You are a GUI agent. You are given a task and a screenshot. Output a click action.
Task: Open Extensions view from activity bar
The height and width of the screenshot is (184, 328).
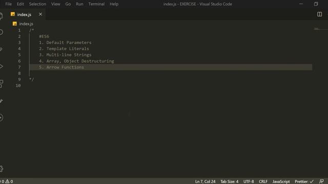tap(1, 83)
